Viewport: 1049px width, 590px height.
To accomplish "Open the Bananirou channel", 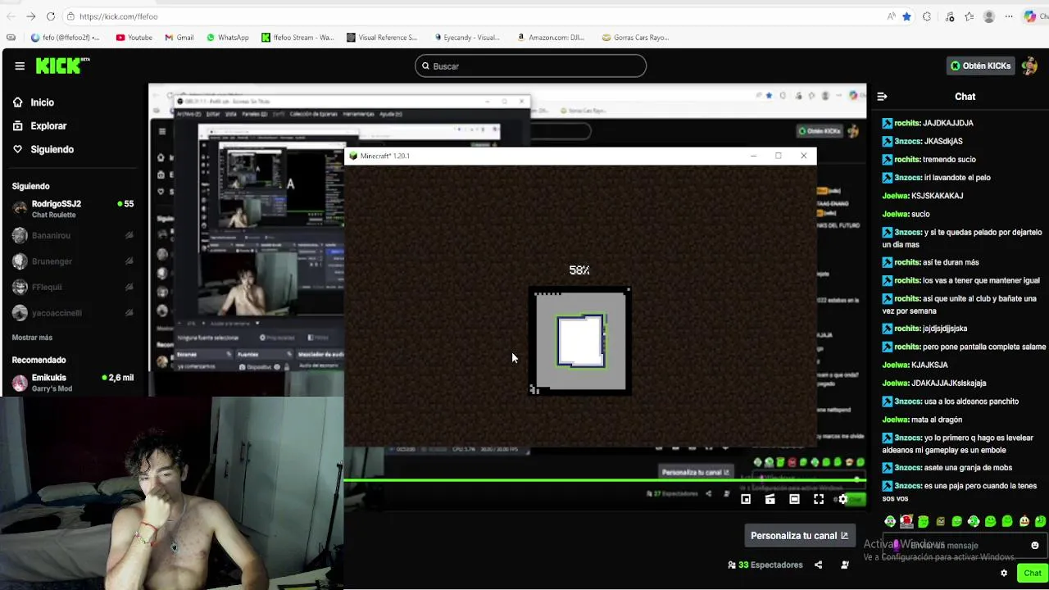I will 73,235.
